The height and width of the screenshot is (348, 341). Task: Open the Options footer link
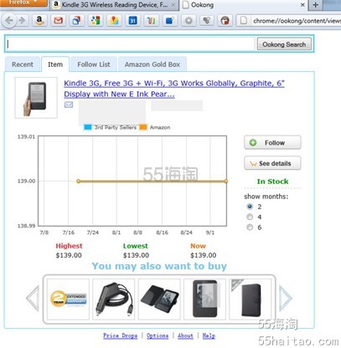click(158, 335)
